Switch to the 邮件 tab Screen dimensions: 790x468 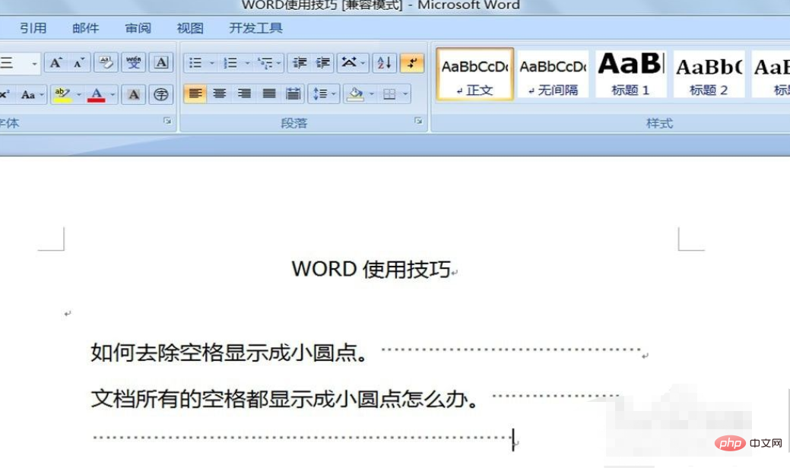pos(86,28)
